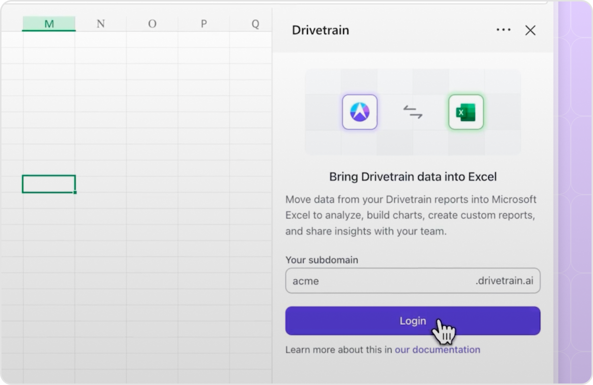
Task: Click the purple Login button
Action: coord(413,321)
